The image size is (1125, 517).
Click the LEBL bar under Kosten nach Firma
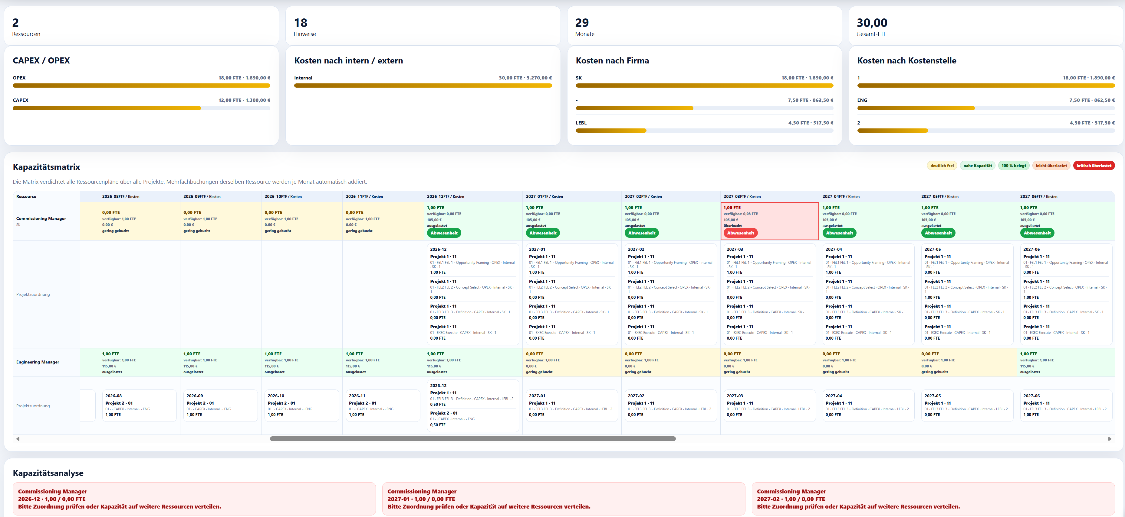point(704,130)
